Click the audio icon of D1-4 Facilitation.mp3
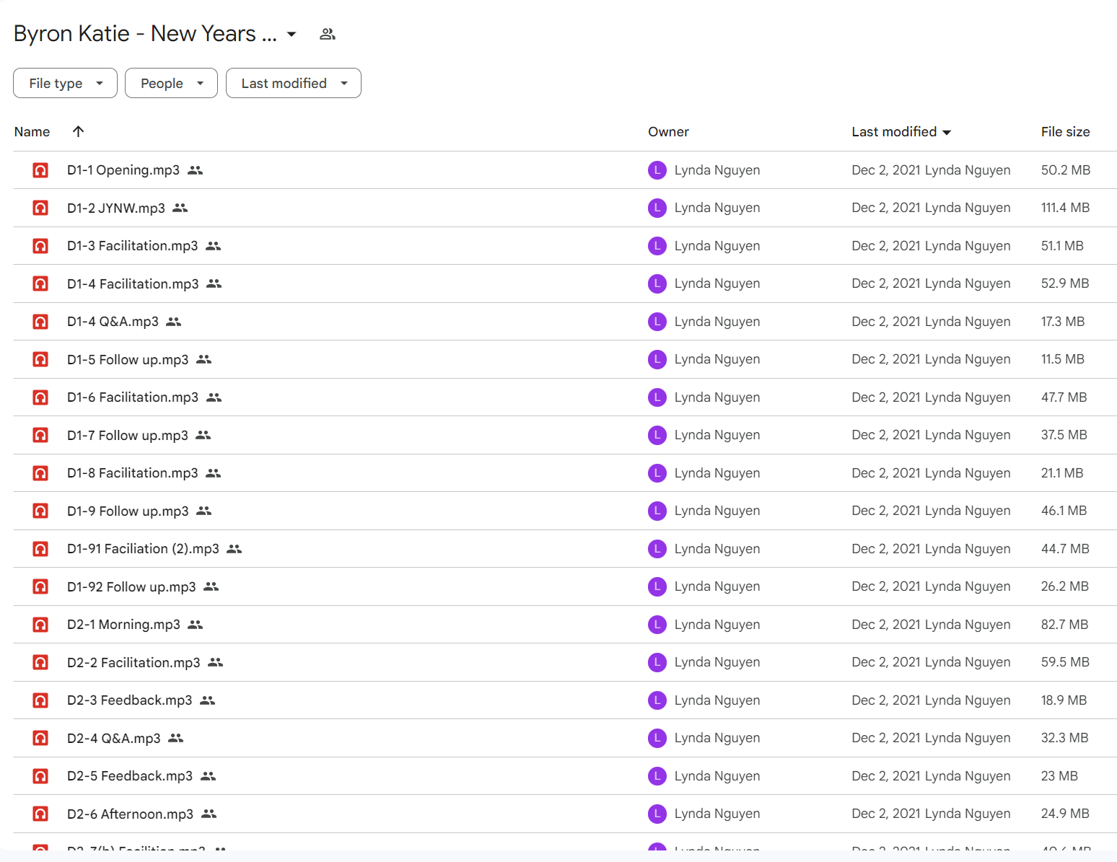This screenshot has width=1117, height=862. [x=40, y=283]
